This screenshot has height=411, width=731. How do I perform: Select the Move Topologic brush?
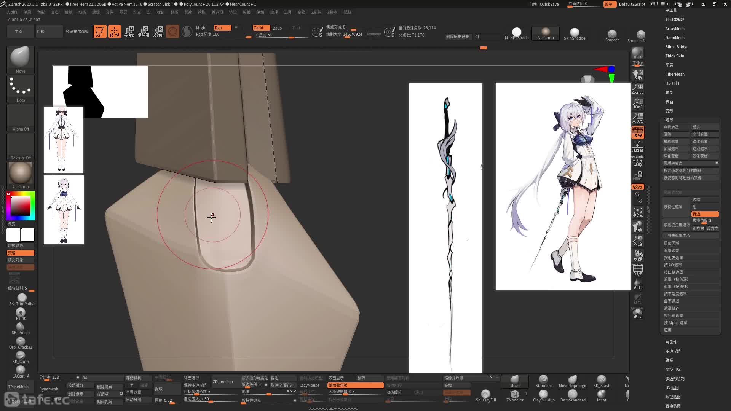tap(573, 381)
